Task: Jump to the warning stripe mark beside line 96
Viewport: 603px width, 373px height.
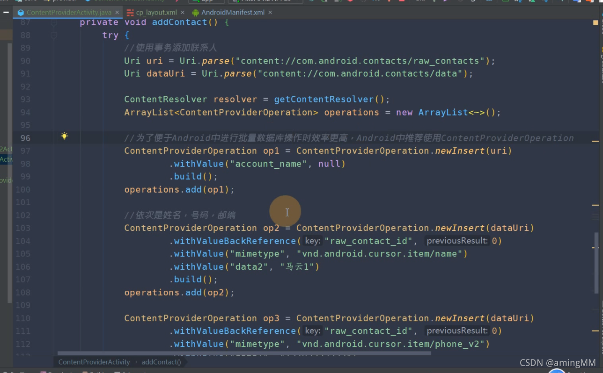Action: point(596,140)
